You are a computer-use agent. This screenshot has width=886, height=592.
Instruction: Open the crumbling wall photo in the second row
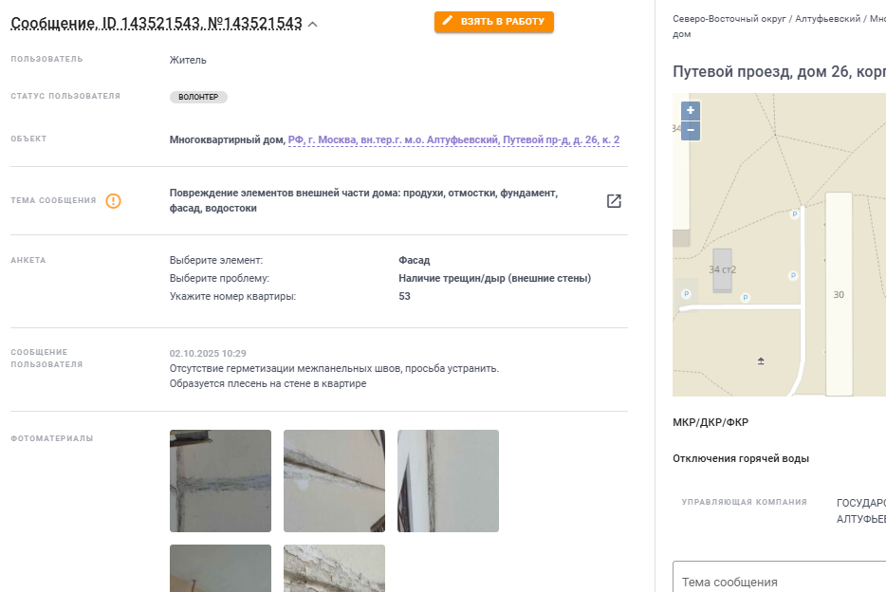pyautogui.click(x=335, y=568)
